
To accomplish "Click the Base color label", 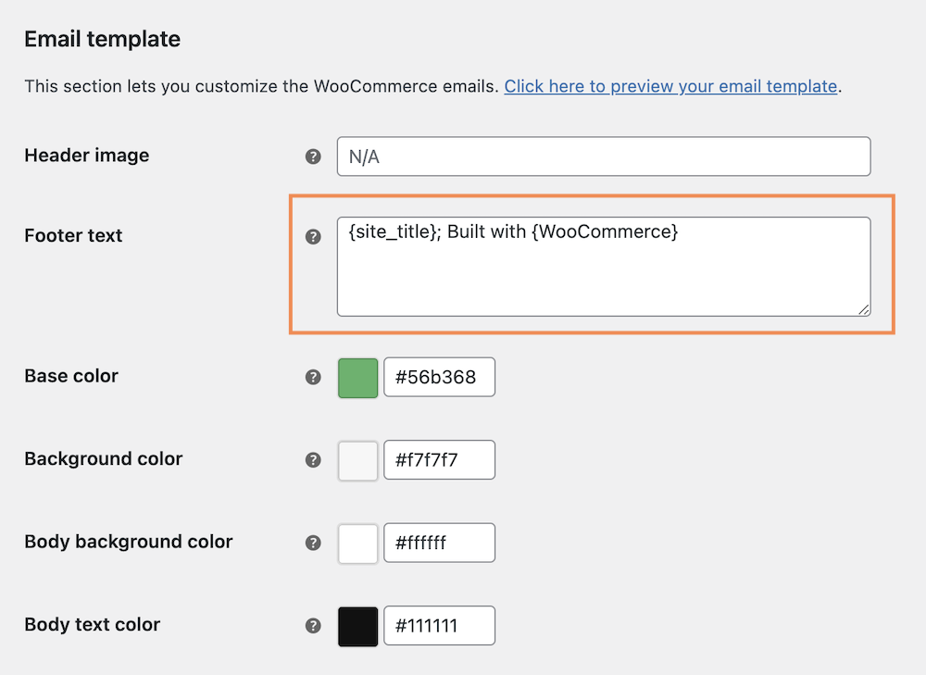I will click(70, 376).
